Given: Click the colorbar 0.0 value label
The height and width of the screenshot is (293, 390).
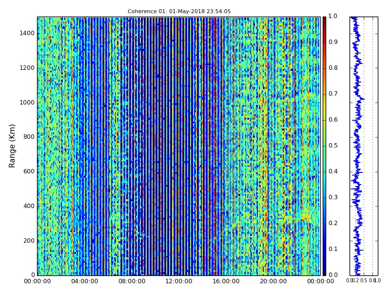Looking at the screenshot, I should [333, 275].
